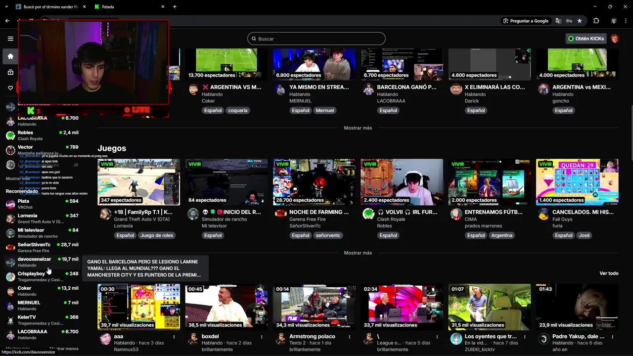
Task: Open Crisplayboy channel in sidebar
Action: click(42, 276)
